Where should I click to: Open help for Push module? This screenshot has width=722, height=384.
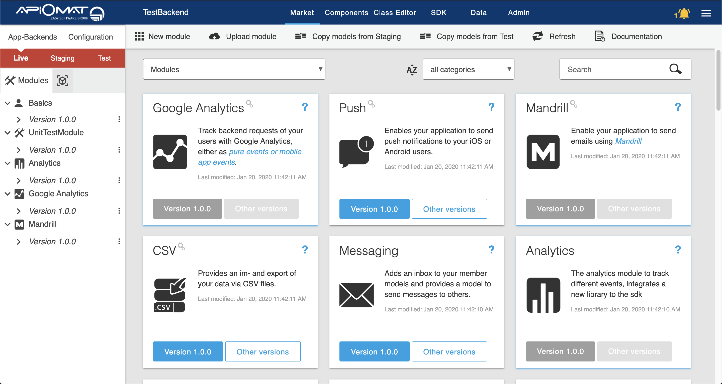tap(491, 107)
